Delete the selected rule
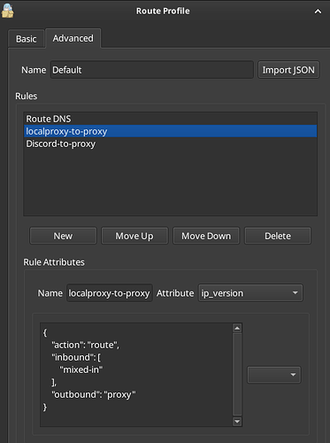330x443 pixels. click(x=278, y=236)
